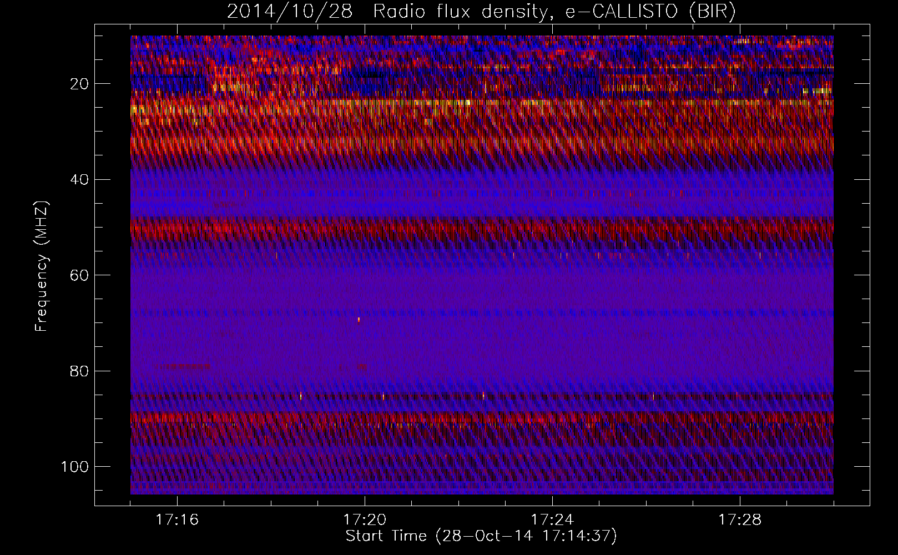Click the 'Frequency (MHZ)' y-axis label
Screen dimensions: 898x555
click(x=42, y=266)
